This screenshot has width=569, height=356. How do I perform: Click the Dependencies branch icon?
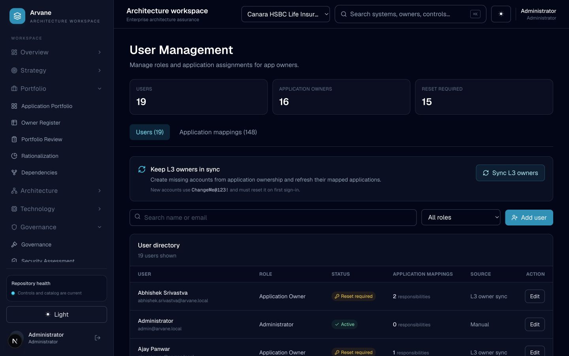click(14, 172)
